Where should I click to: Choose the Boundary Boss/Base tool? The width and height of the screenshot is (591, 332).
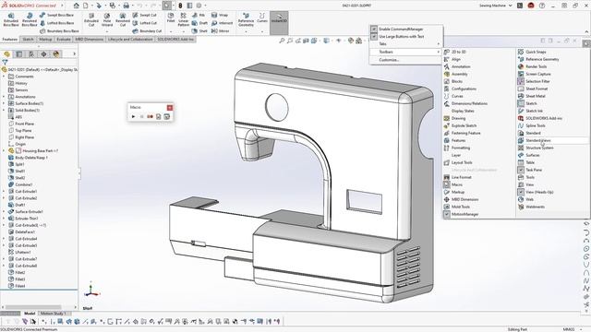point(59,30)
